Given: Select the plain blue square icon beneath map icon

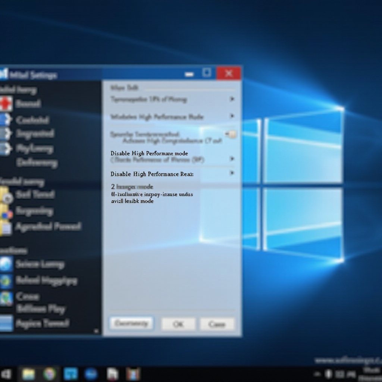Looking at the screenshot, I should click(6, 323).
